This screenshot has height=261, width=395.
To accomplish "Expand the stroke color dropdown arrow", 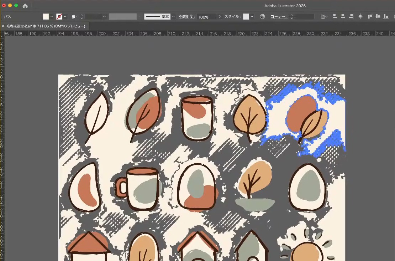I will (65, 17).
